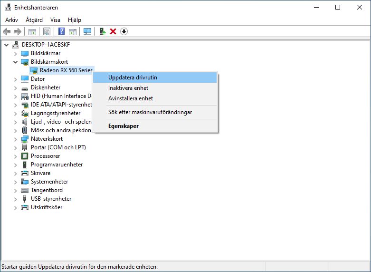The width and height of the screenshot is (371, 272).
Task: Choose Inaktivera enhet from context menu
Action: pos(155,88)
